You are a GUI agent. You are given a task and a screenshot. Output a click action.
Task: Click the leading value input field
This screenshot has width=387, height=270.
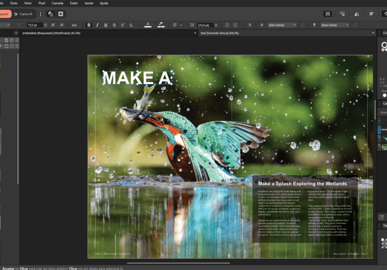tap(205, 25)
